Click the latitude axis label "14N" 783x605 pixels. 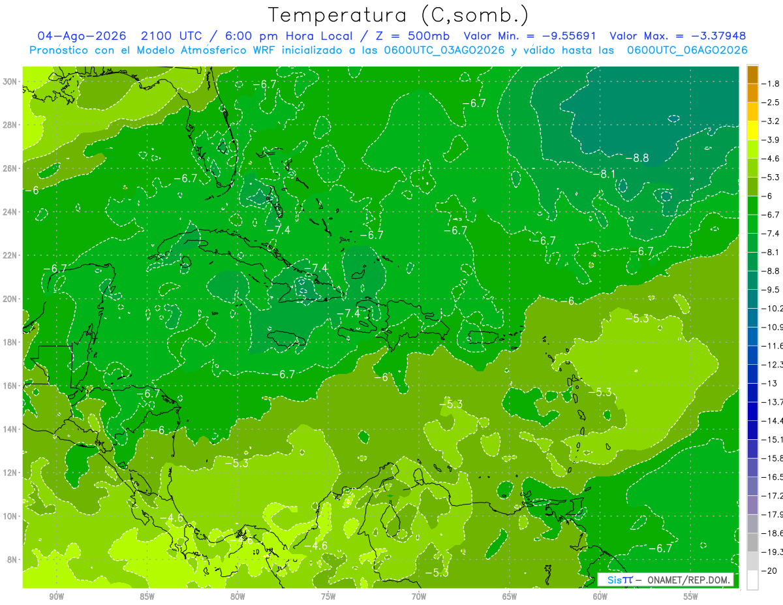click(x=10, y=429)
